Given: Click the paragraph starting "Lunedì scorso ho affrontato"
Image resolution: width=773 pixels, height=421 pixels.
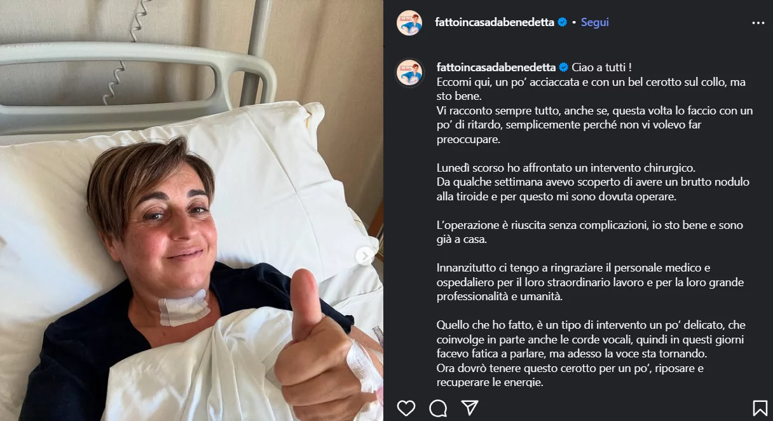Looking at the screenshot, I should [594, 183].
